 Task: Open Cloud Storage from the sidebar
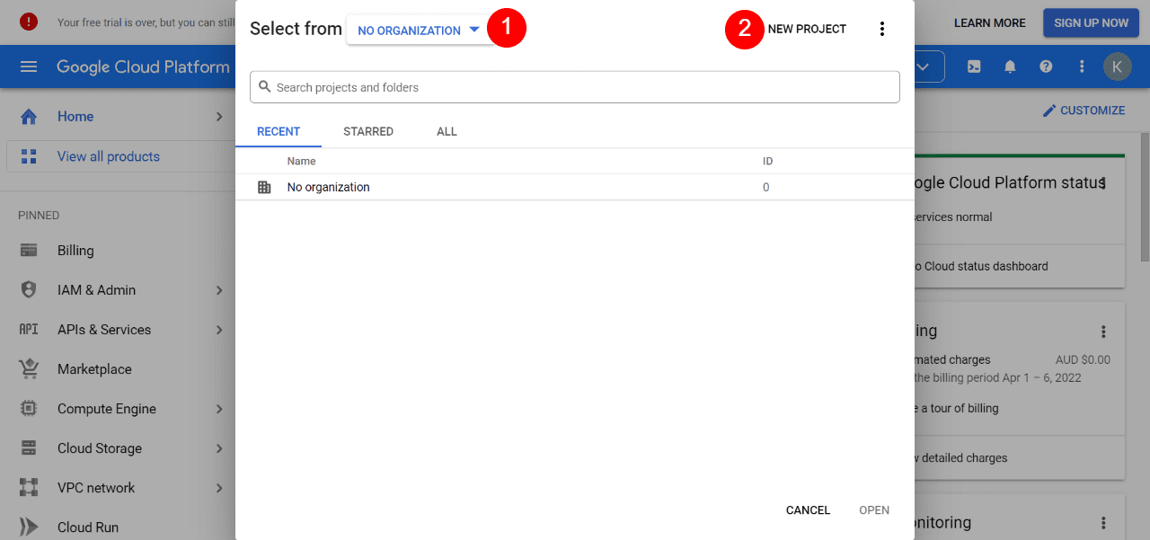(x=99, y=447)
